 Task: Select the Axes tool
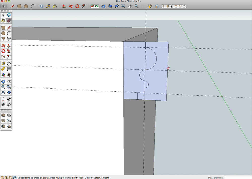pyautogui.click(x=3, y=75)
